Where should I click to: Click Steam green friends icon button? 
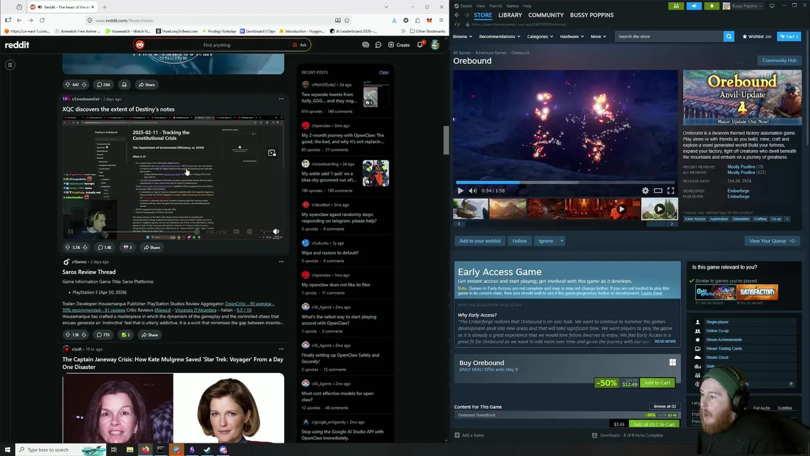pos(676,6)
